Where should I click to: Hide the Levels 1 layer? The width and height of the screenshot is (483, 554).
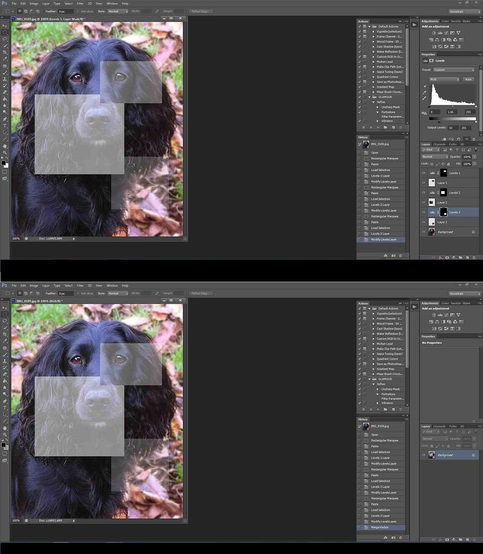(x=423, y=173)
